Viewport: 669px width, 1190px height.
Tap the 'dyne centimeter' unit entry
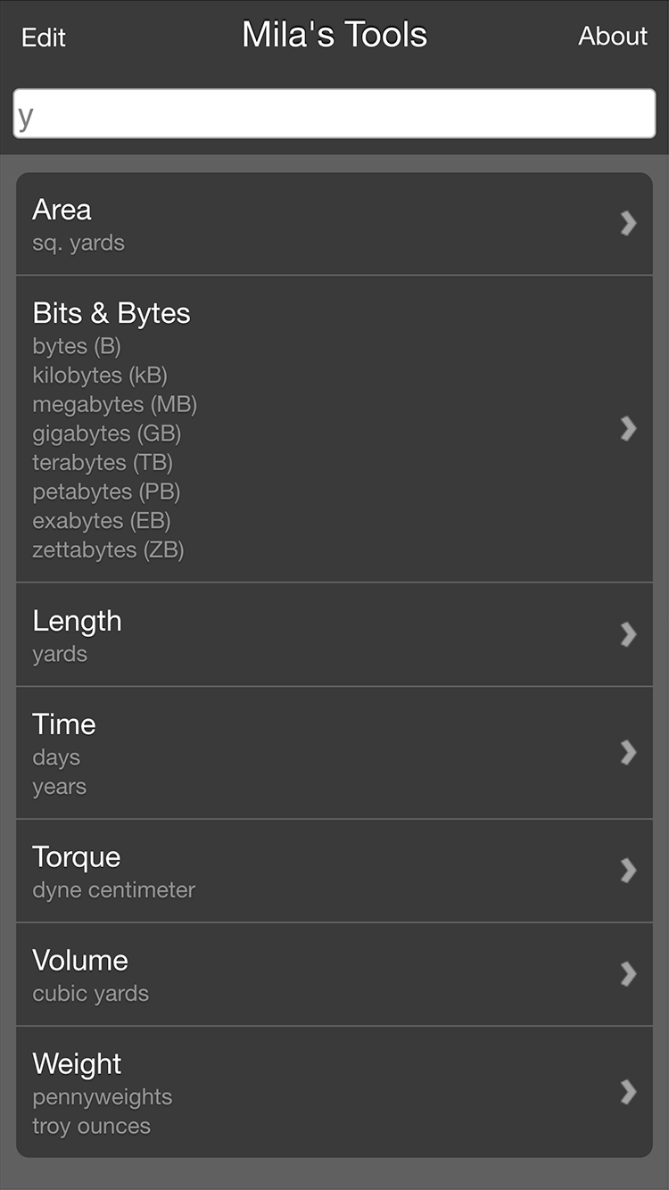(x=114, y=890)
